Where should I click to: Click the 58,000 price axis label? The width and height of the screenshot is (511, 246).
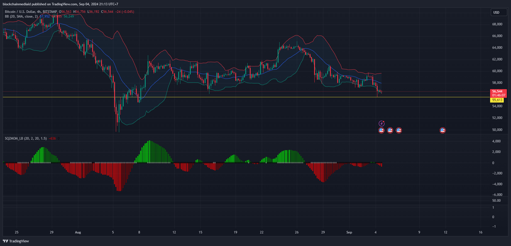tap(497, 83)
